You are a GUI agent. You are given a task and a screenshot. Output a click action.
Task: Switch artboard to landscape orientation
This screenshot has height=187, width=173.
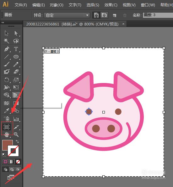[104, 15]
